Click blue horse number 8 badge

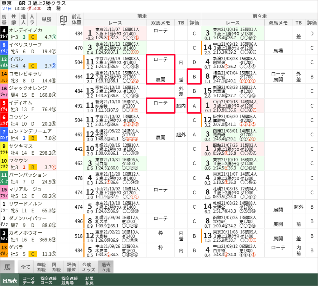[4, 48]
